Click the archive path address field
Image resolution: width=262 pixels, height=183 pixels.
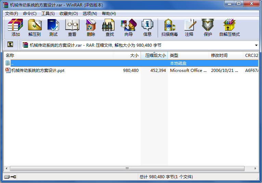tap(140, 45)
